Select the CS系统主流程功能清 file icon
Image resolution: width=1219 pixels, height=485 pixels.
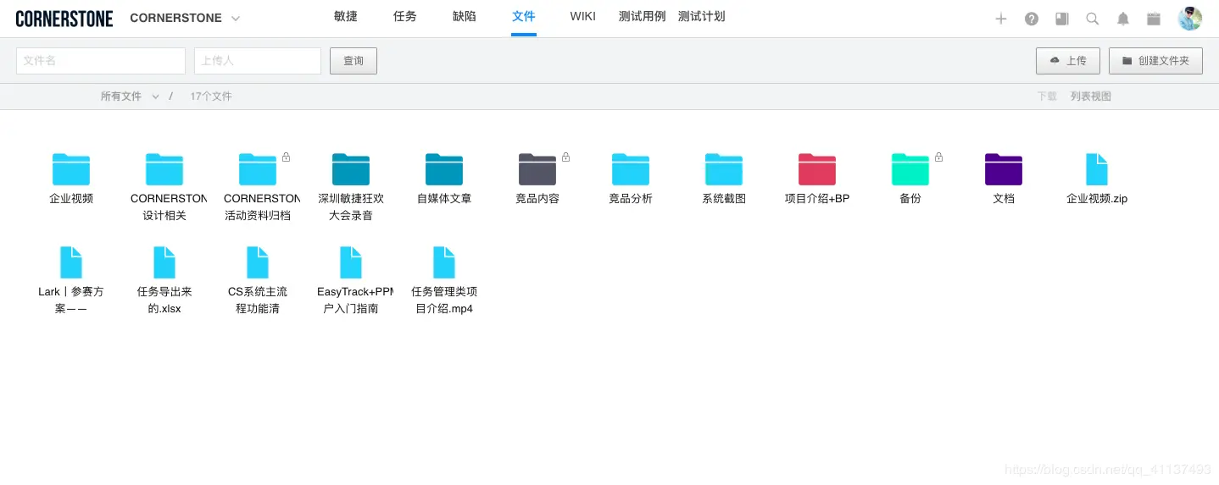[x=258, y=262]
